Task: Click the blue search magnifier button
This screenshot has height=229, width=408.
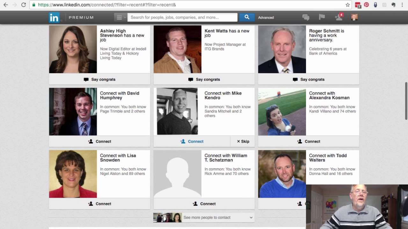Action: tap(247, 17)
